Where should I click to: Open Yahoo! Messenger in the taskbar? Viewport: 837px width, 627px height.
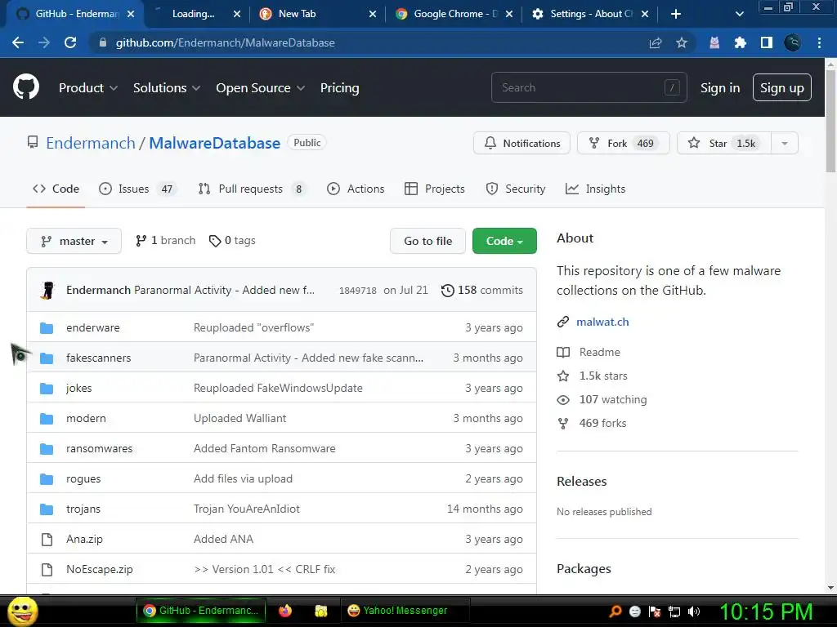click(405, 611)
